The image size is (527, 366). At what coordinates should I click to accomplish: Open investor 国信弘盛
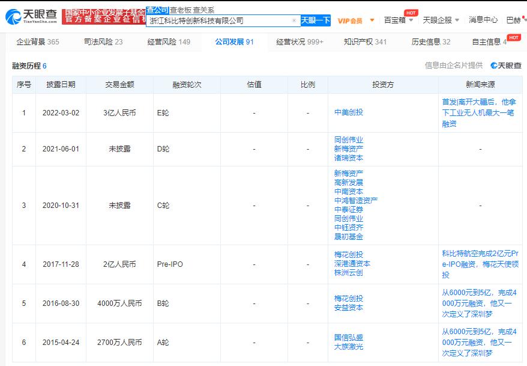349,337
